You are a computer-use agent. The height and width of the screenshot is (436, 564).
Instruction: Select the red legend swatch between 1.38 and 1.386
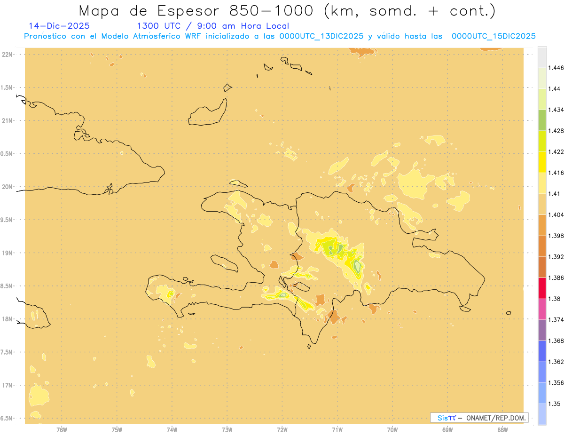[x=542, y=288]
